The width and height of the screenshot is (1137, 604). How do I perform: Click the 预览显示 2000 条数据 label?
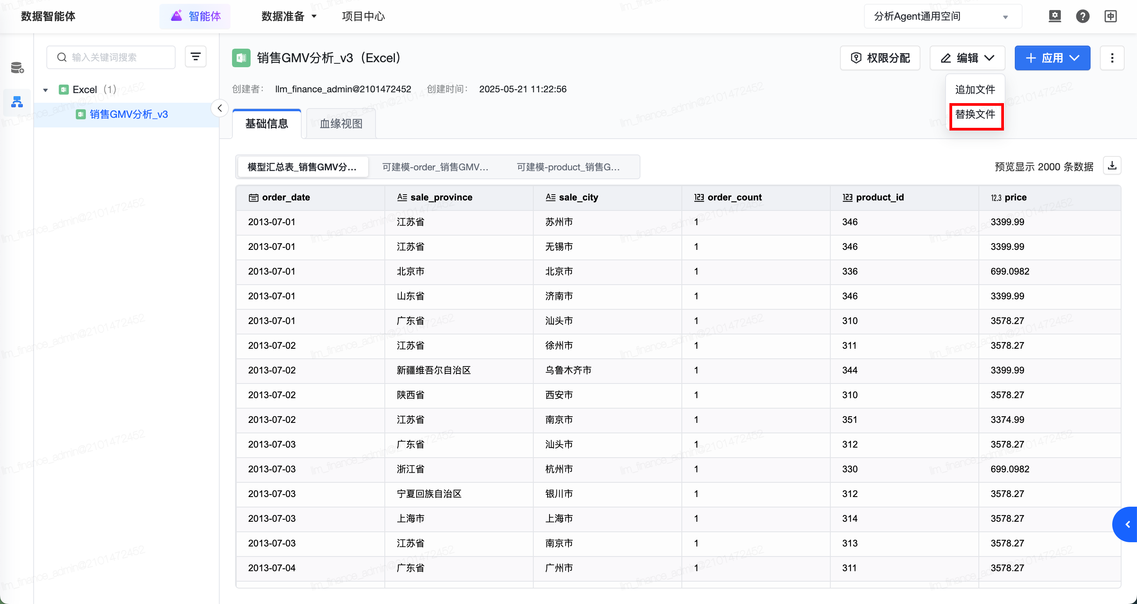click(x=1044, y=167)
